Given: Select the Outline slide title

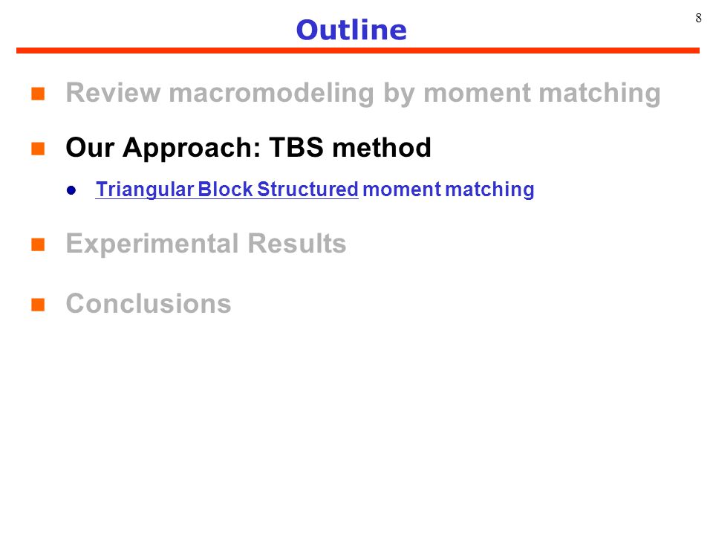Looking at the screenshot, I should pyautogui.click(x=351, y=30).
